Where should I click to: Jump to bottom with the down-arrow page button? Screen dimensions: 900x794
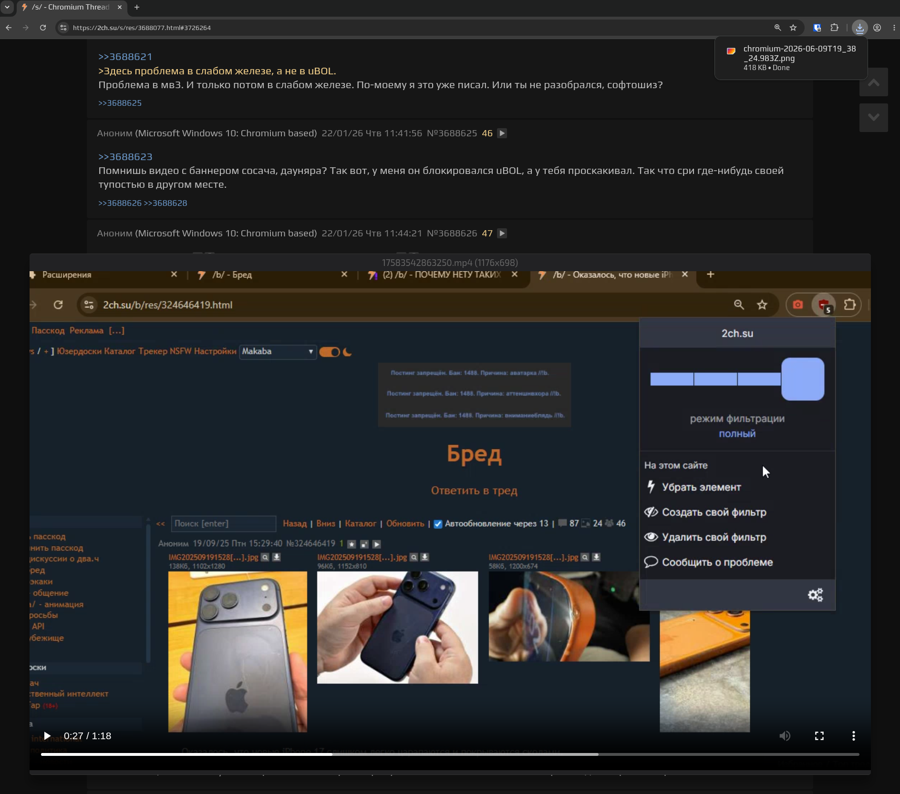pyautogui.click(x=873, y=118)
